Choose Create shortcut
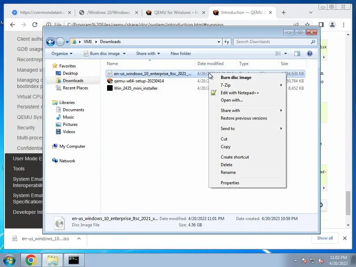356x267 pixels. pos(235,157)
